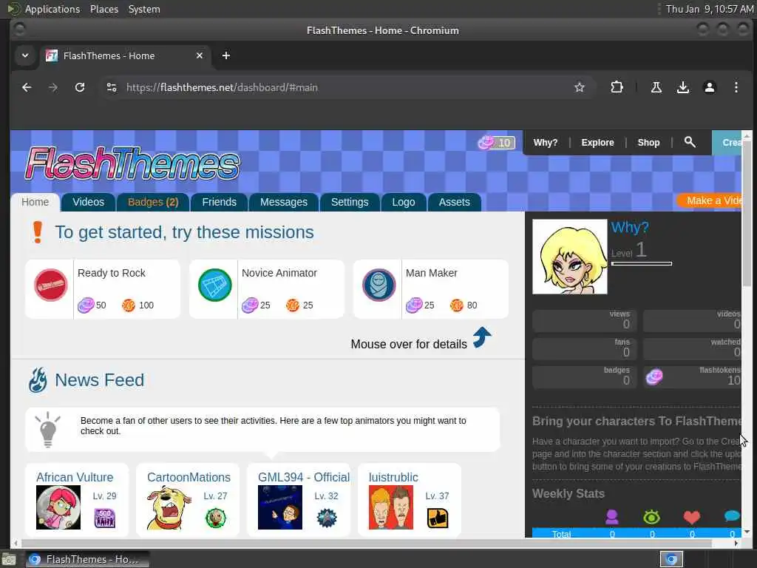Image resolution: width=757 pixels, height=568 pixels.
Task: Open CartoonMations' profile link
Action: click(x=189, y=477)
